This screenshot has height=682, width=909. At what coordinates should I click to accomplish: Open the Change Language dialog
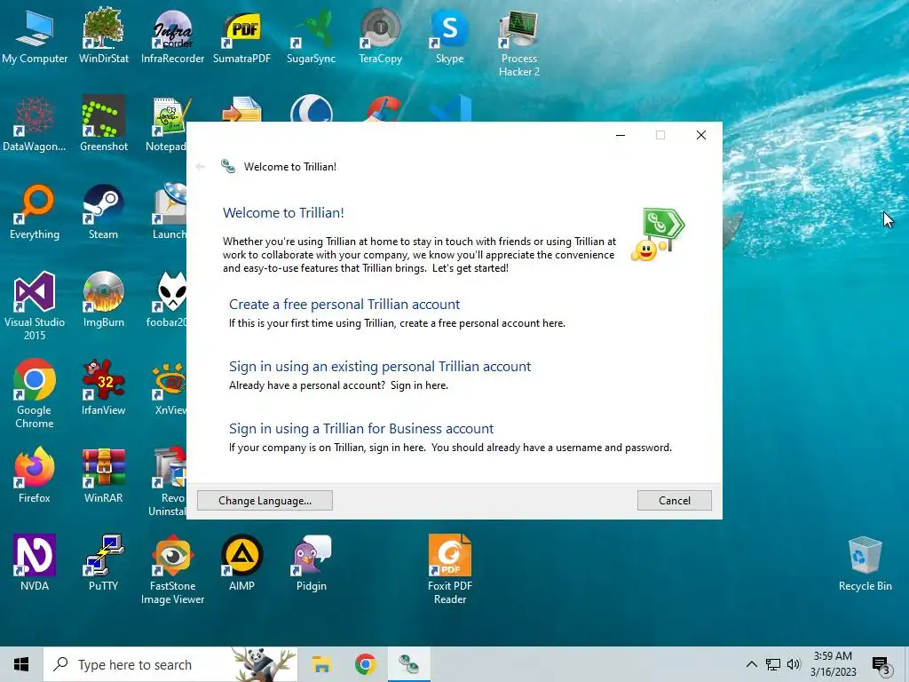tap(265, 501)
